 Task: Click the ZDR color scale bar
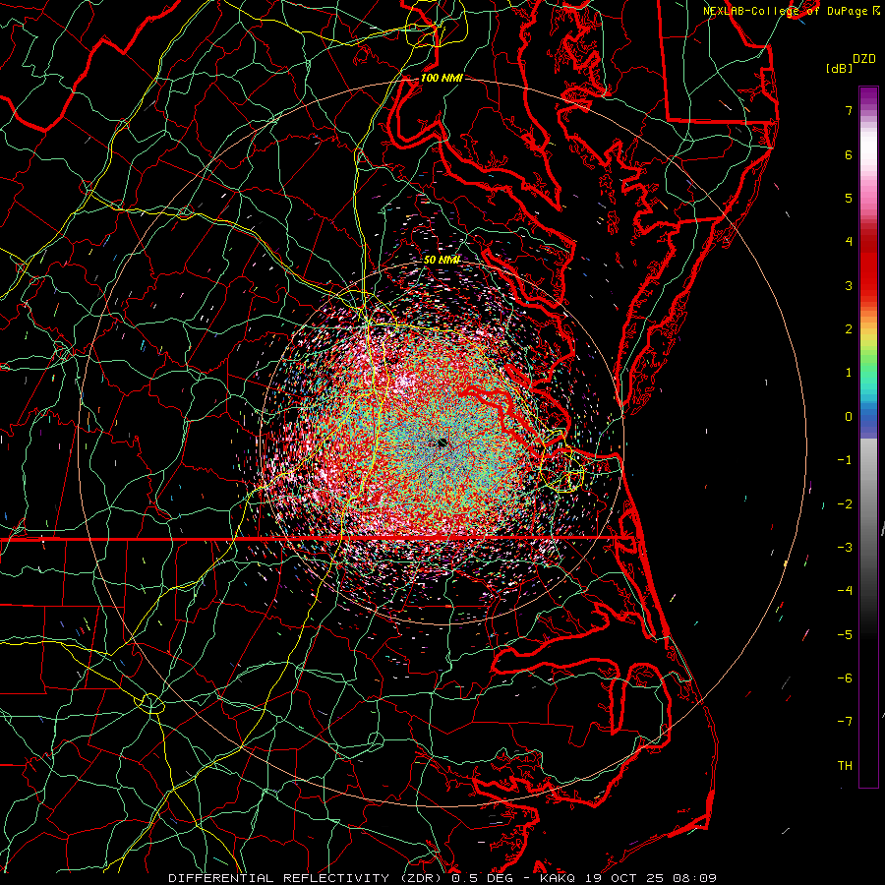pyautogui.click(x=868, y=437)
